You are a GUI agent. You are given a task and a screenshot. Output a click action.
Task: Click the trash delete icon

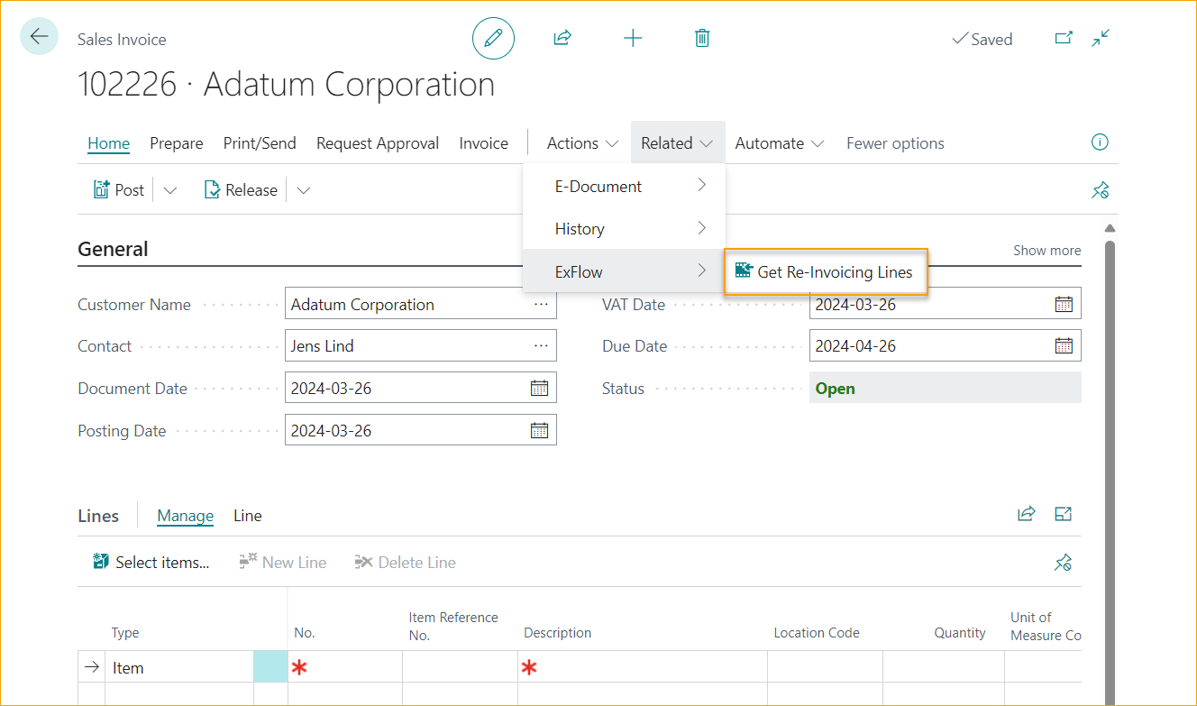point(702,38)
